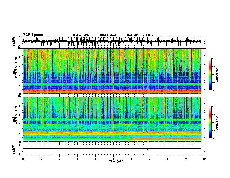Screen dimensions: 230x178
Task: Click the time axis tick label "10"
Action: (204, 159)
